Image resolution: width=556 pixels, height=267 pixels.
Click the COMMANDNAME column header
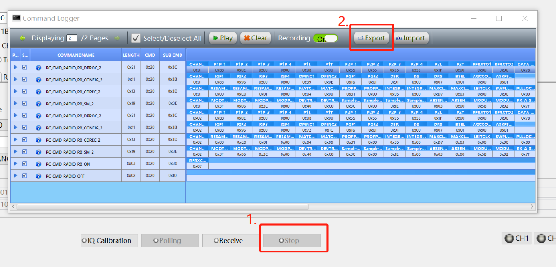(x=76, y=55)
